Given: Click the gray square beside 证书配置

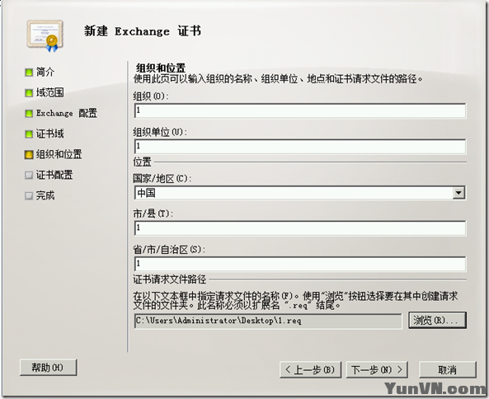Looking at the screenshot, I should point(29,176).
